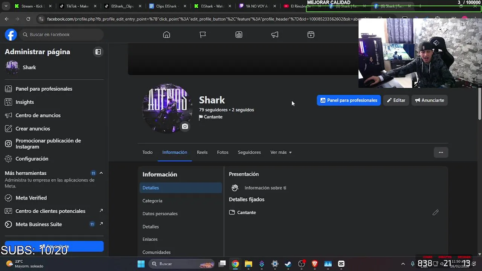This screenshot has height=271, width=482.
Task: Open the Settings gear icon on taskbar
Action: (275, 264)
